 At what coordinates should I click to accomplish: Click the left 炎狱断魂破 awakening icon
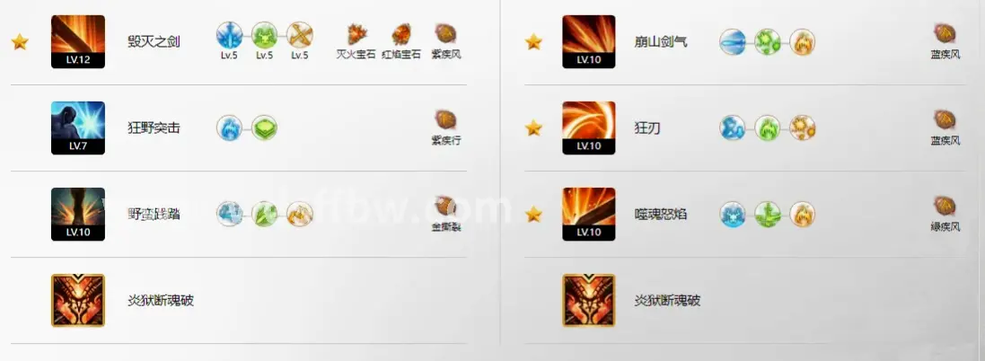coord(78,300)
